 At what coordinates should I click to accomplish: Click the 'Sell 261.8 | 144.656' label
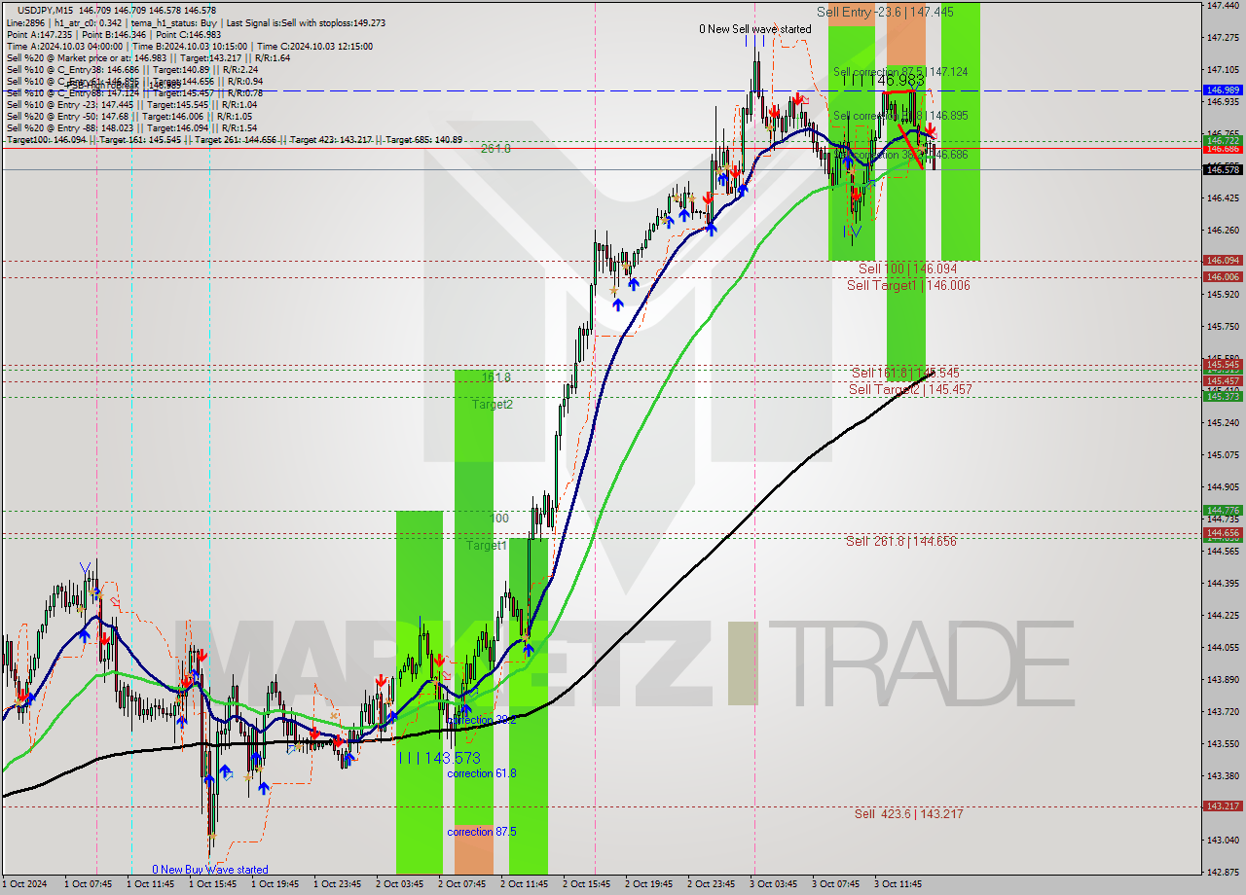click(900, 541)
